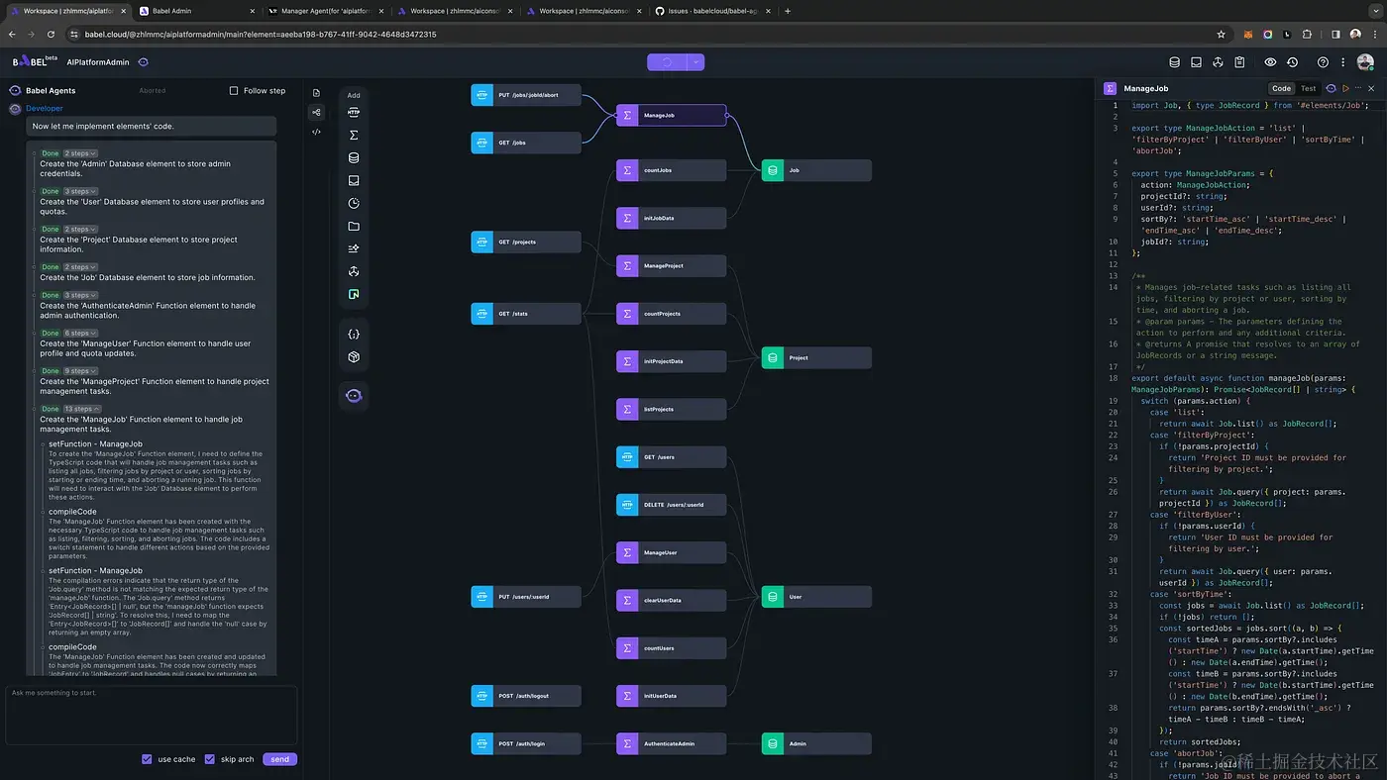This screenshot has height=780, width=1387.
Task: Run ManageJob with the orange play icon
Action: [1345, 89]
